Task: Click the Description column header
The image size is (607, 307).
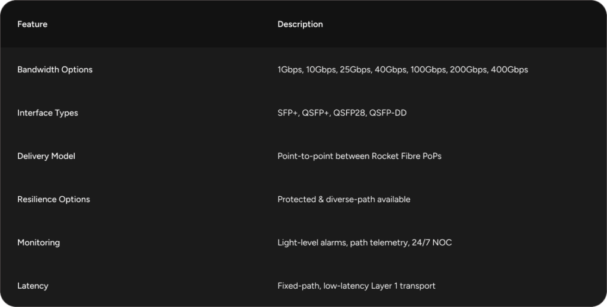Action: 300,24
